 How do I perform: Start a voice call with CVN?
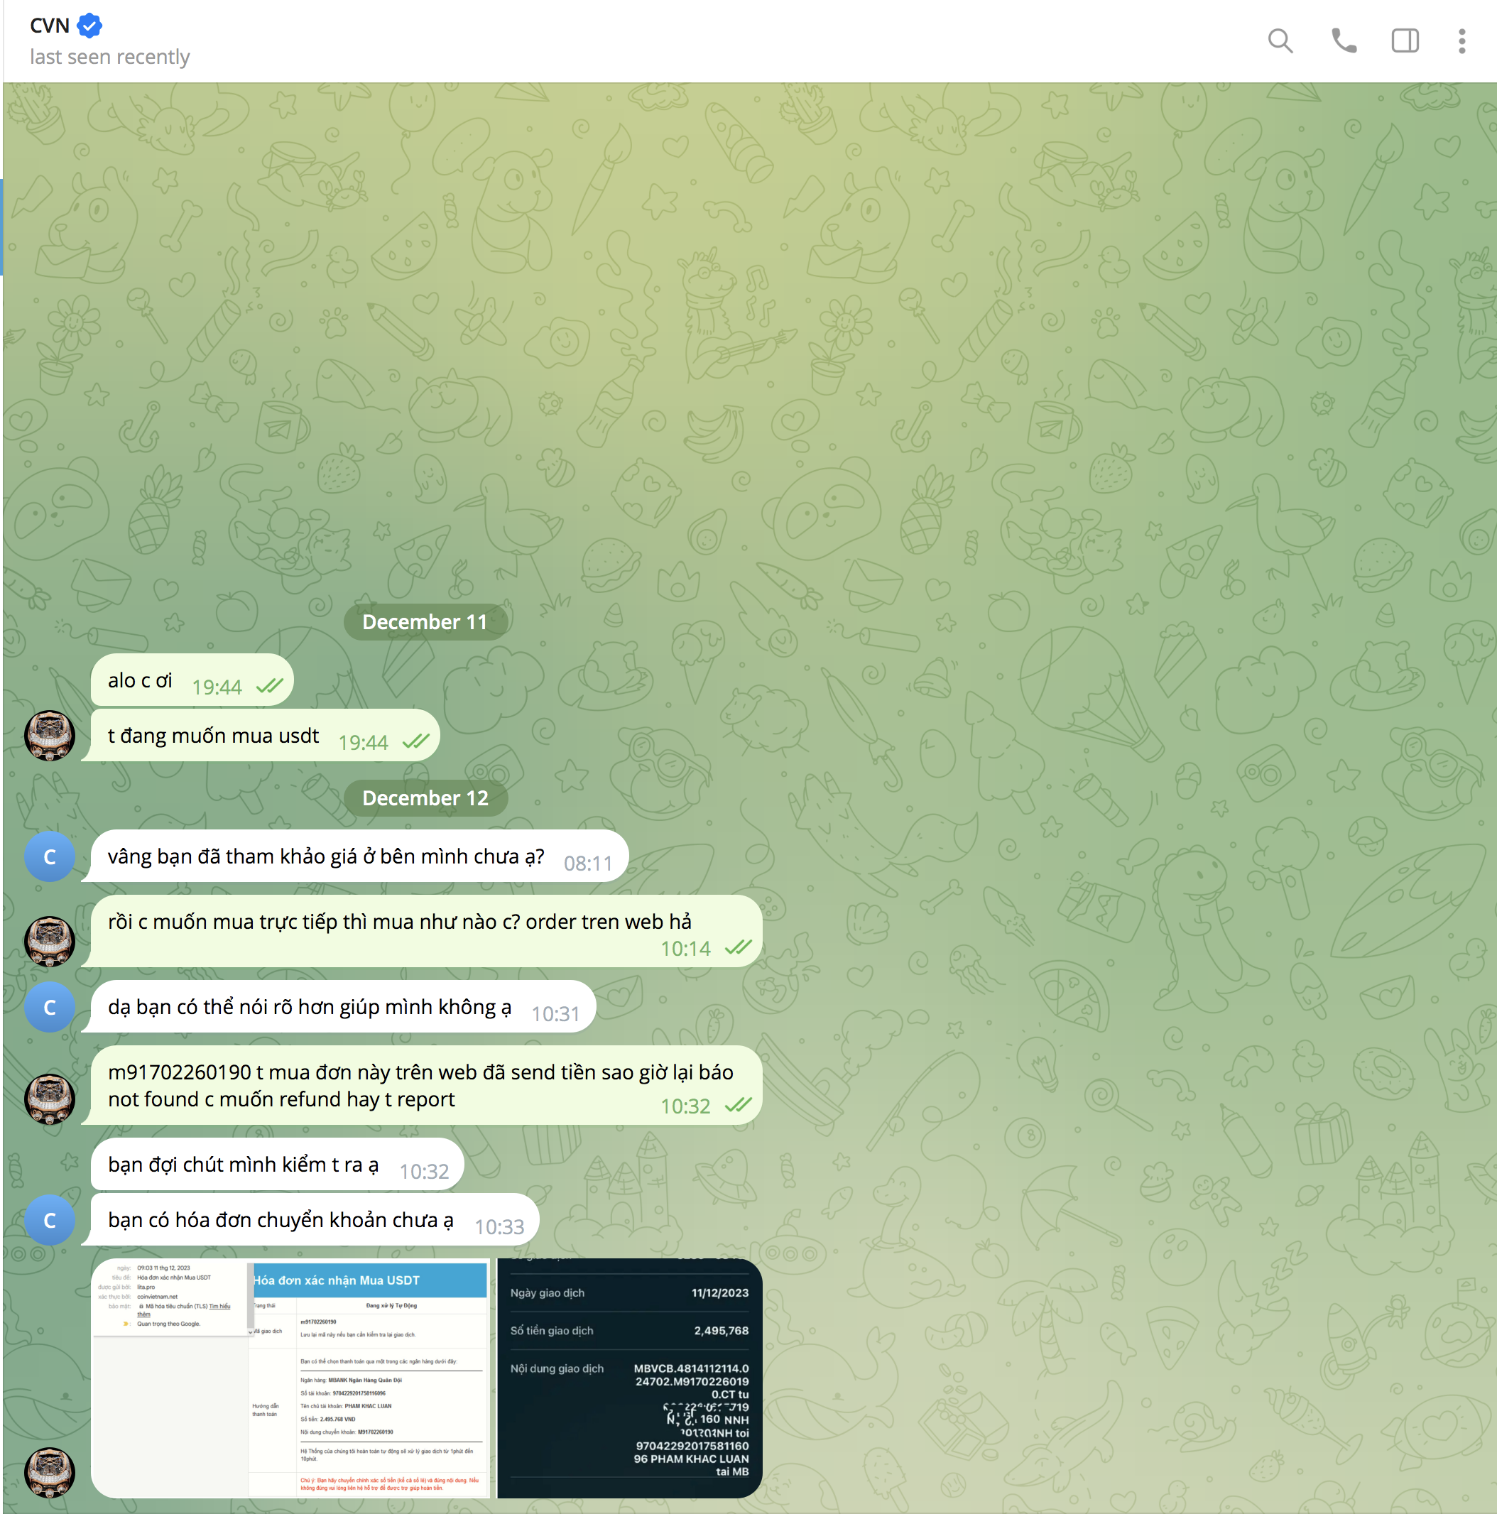point(1344,40)
